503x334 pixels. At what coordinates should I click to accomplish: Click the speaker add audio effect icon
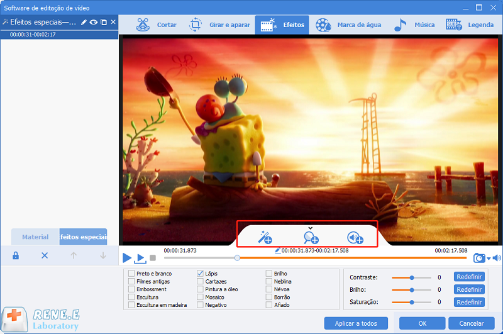tap(355, 238)
